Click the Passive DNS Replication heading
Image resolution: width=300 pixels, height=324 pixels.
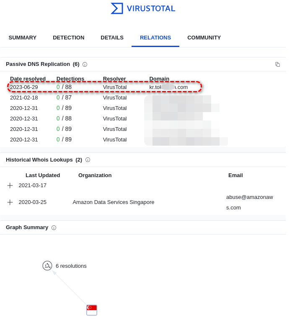tap(42, 64)
